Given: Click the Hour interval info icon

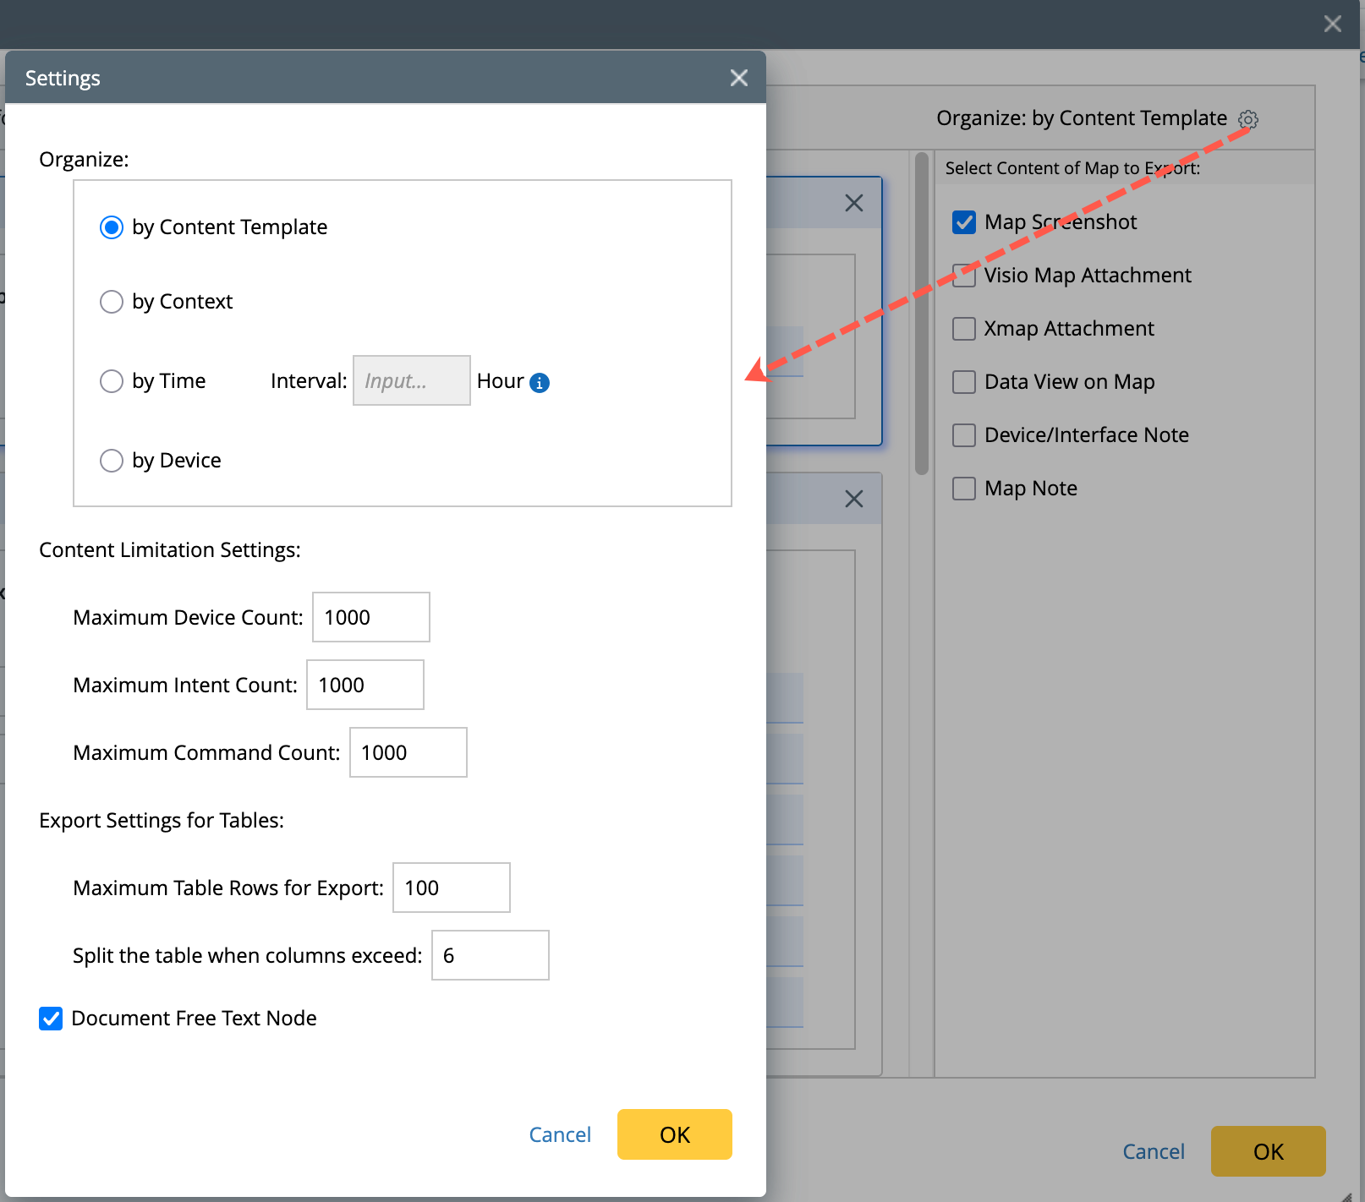Looking at the screenshot, I should [x=540, y=383].
